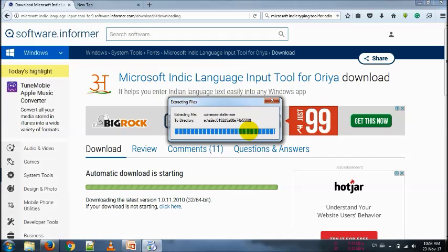Expand the Windows platform dropdown
448x252 pixels.
tap(60, 53)
